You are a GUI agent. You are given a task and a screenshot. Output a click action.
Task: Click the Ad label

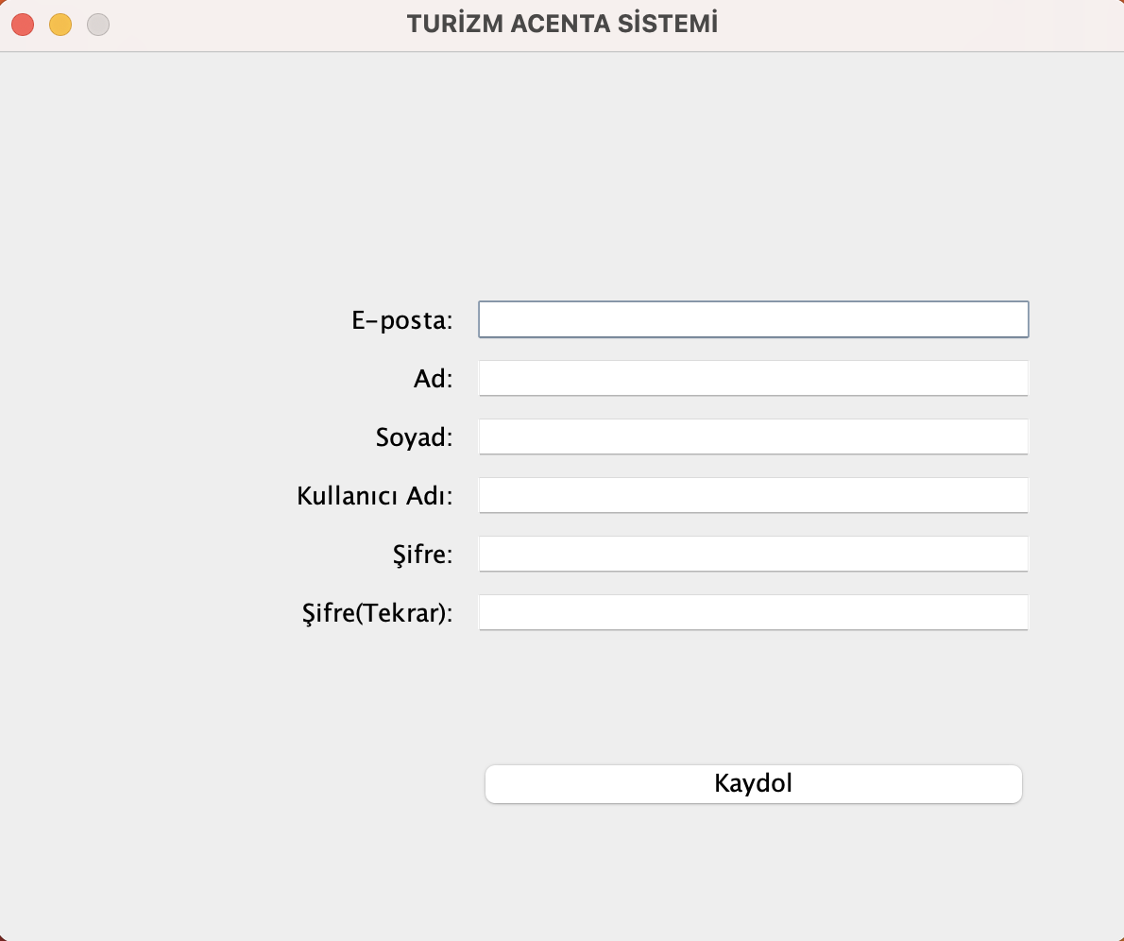click(434, 378)
